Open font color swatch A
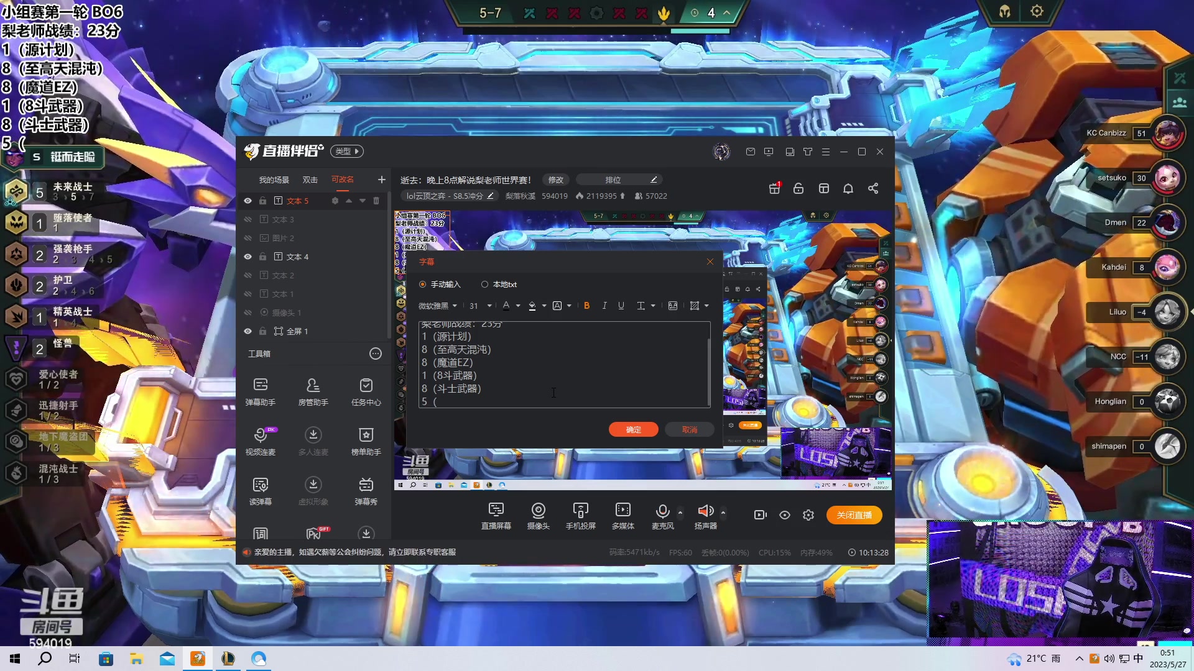Image resolution: width=1194 pixels, height=671 pixels. pyautogui.click(x=506, y=306)
